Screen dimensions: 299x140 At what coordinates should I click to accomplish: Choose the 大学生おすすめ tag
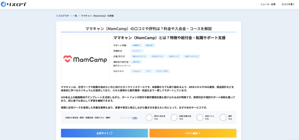(x=157, y=56)
